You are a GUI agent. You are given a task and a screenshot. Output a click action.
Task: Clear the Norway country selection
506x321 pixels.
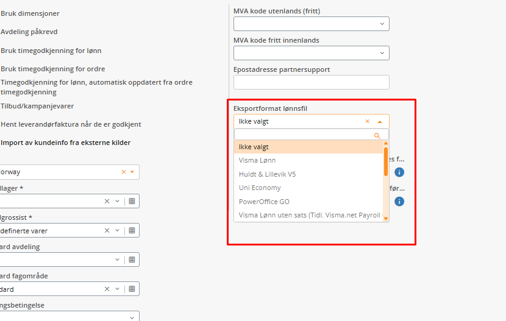click(124, 172)
